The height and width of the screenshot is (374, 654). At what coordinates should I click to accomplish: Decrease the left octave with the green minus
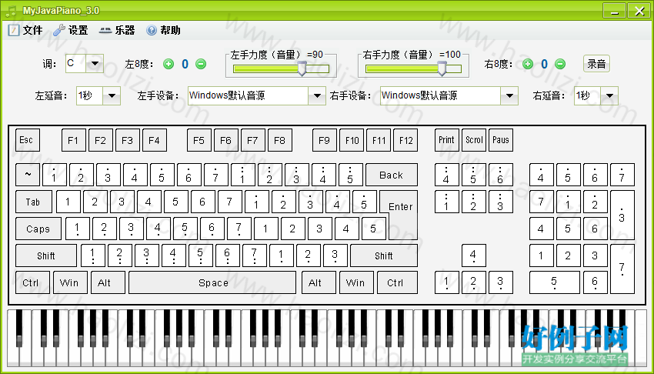[201, 64]
